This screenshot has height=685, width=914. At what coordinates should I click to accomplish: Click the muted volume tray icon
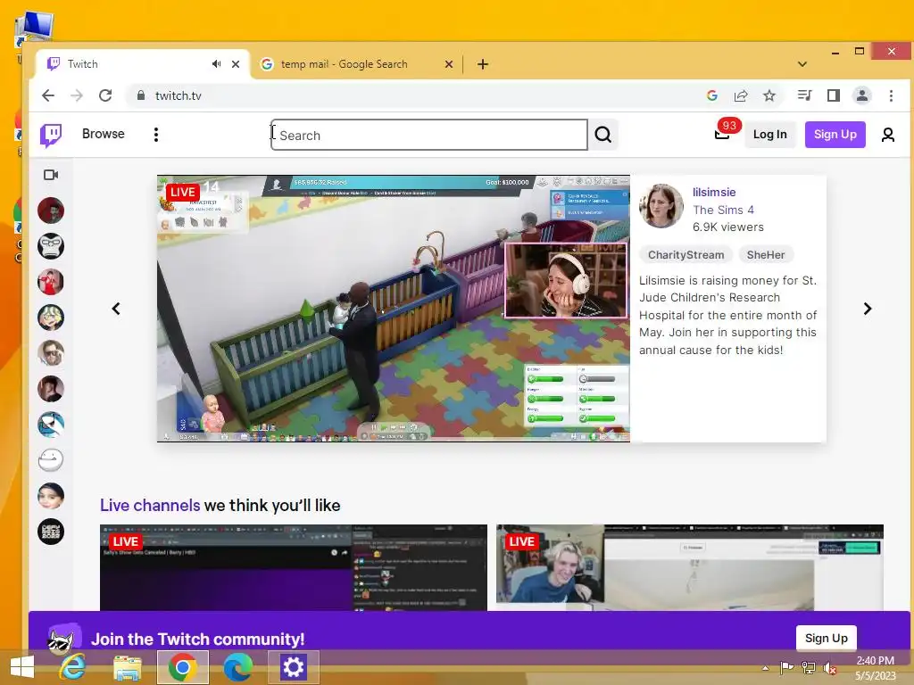pos(829,668)
